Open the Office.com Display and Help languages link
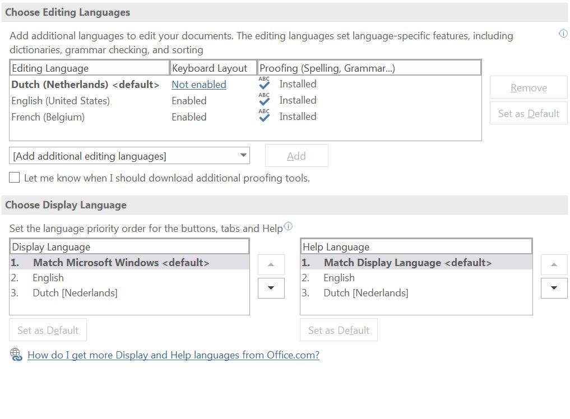Image resolution: width=570 pixels, height=419 pixels. 173,355
